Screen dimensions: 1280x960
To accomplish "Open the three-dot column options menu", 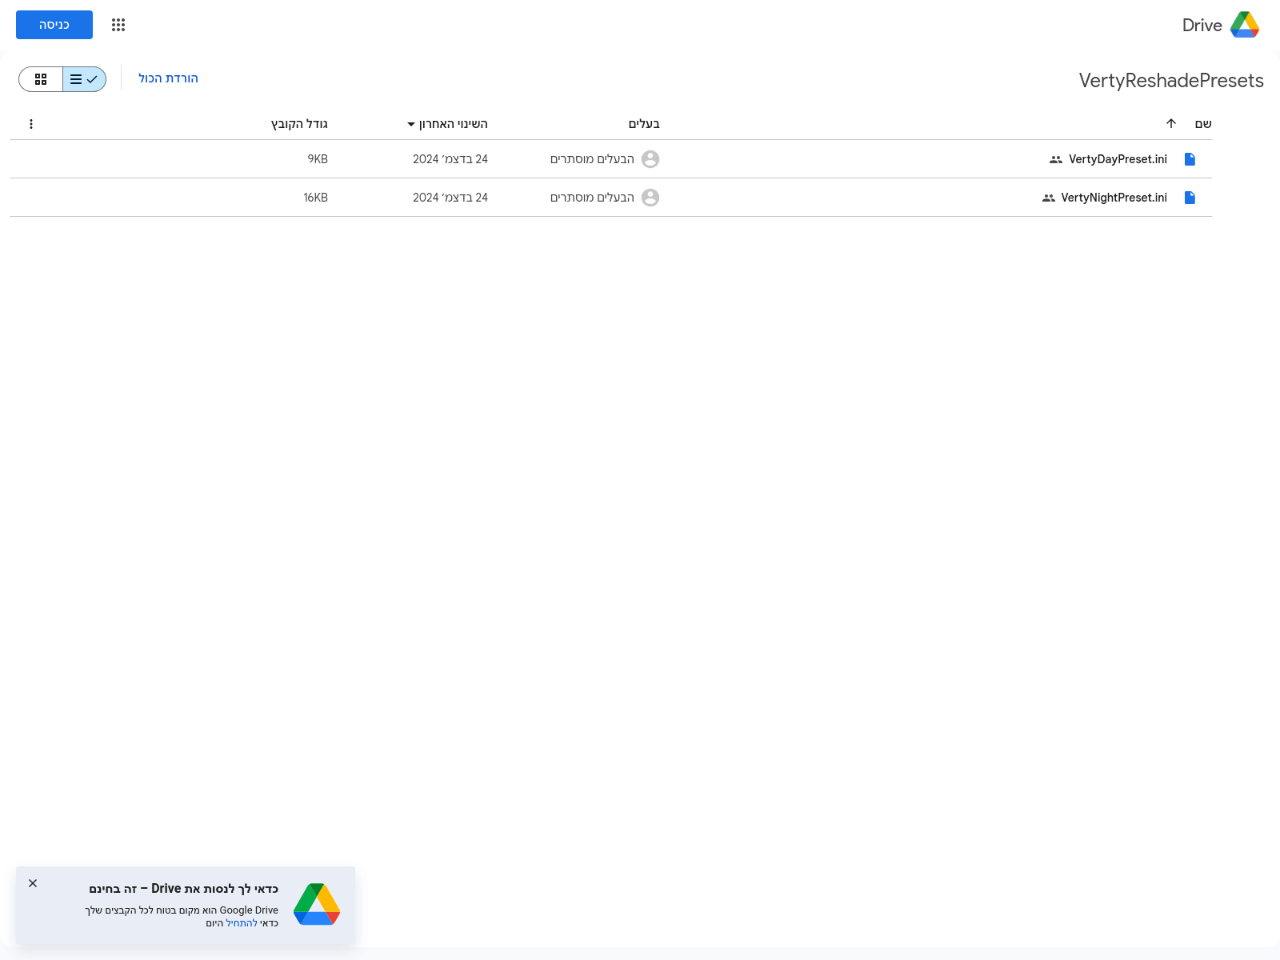I will [31, 124].
